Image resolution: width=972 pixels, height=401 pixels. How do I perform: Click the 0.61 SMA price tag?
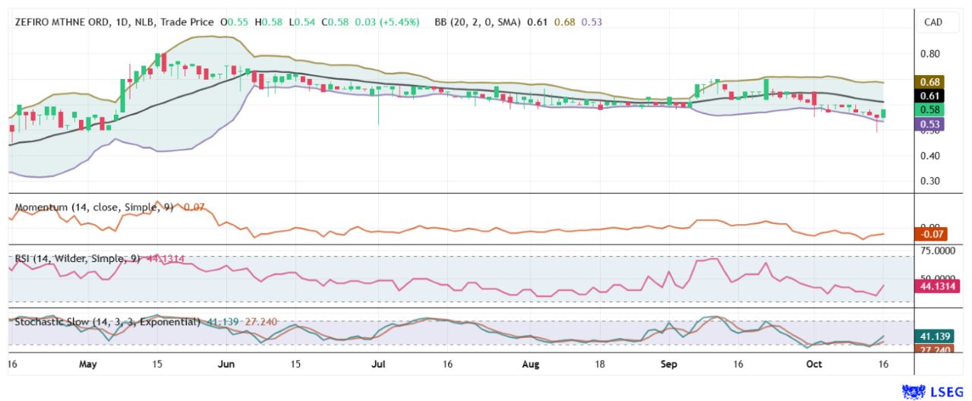click(930, 96)
